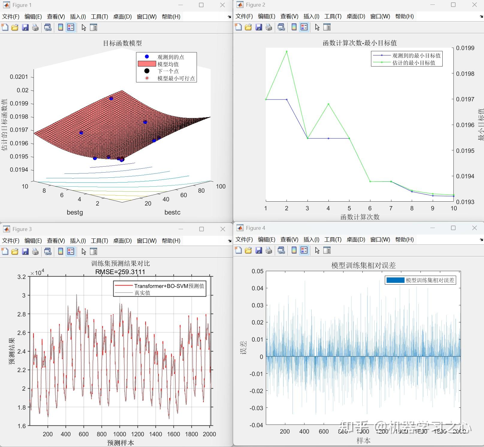
Task: Activate the Link Plot icon in Figure 1
Action: [x=47, y=27]
